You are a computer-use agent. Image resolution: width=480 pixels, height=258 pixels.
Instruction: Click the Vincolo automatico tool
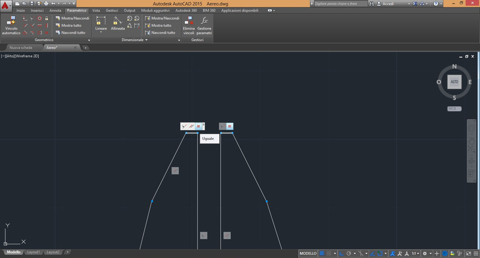[x=11, y=25]
